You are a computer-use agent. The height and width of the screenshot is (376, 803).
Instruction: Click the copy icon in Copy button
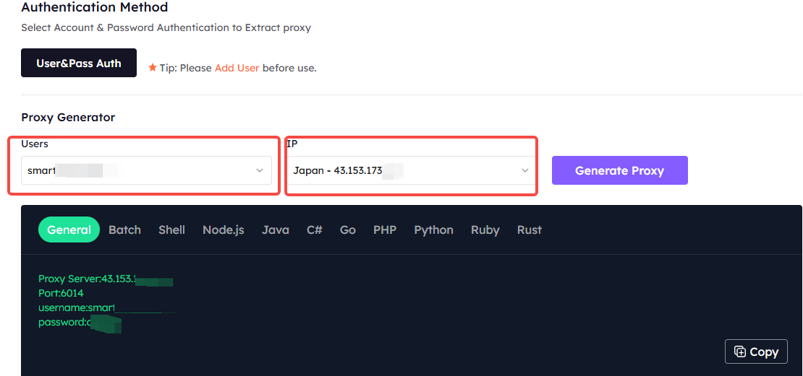(740, 351)
